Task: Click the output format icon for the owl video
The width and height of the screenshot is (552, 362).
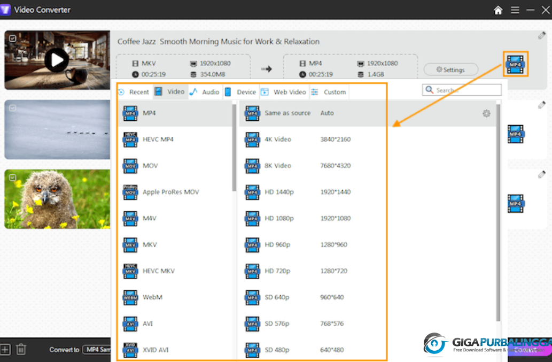Action: tap(516, 204)
